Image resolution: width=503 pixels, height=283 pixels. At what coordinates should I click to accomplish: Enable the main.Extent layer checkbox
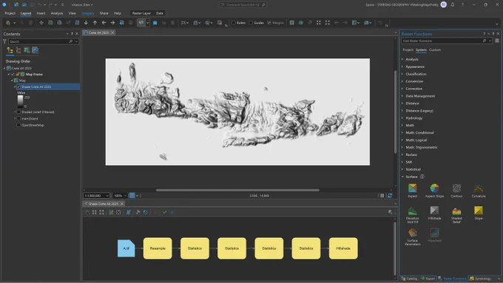18,118
